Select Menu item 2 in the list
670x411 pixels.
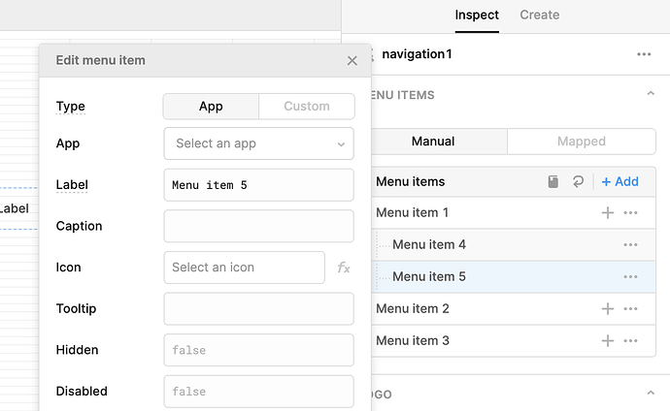413,308
